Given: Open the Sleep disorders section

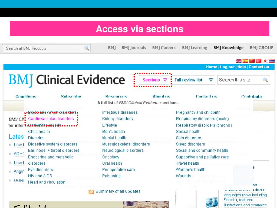Looking at the screenshot, I should point(190,144).
